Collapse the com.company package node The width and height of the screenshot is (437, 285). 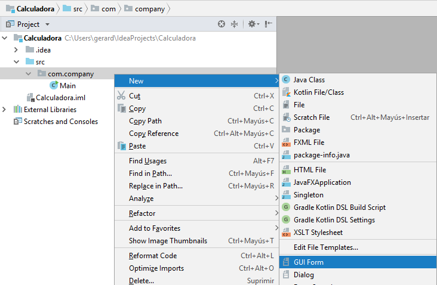tap(28, 74)
